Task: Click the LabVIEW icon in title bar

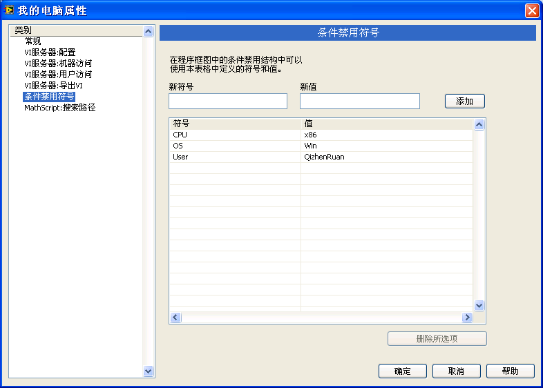Action: (10, 10)
